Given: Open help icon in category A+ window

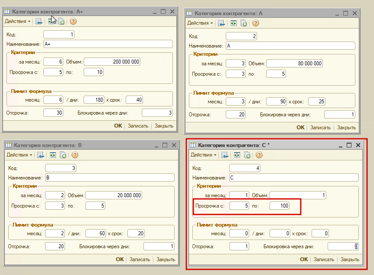Looking at the screenshot, I should [x=73, y=22].
